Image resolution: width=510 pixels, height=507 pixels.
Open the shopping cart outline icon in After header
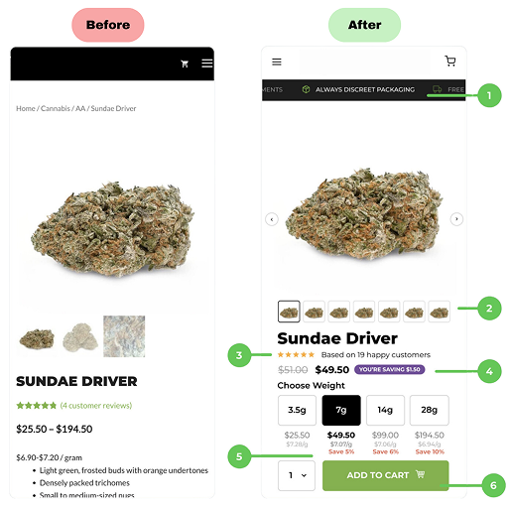click(450, 62)
